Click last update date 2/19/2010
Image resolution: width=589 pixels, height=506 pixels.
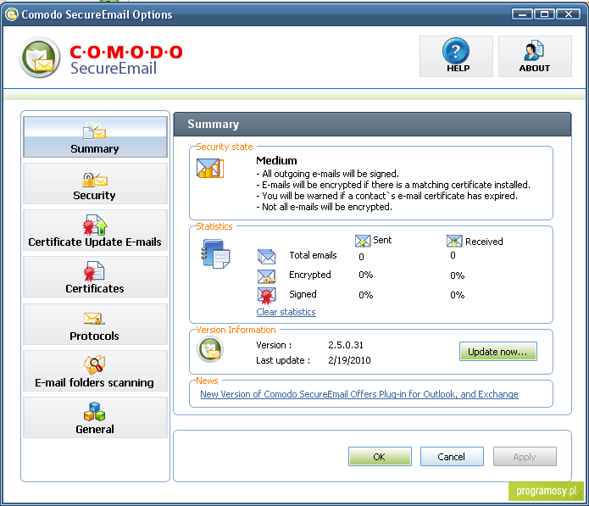349,360
